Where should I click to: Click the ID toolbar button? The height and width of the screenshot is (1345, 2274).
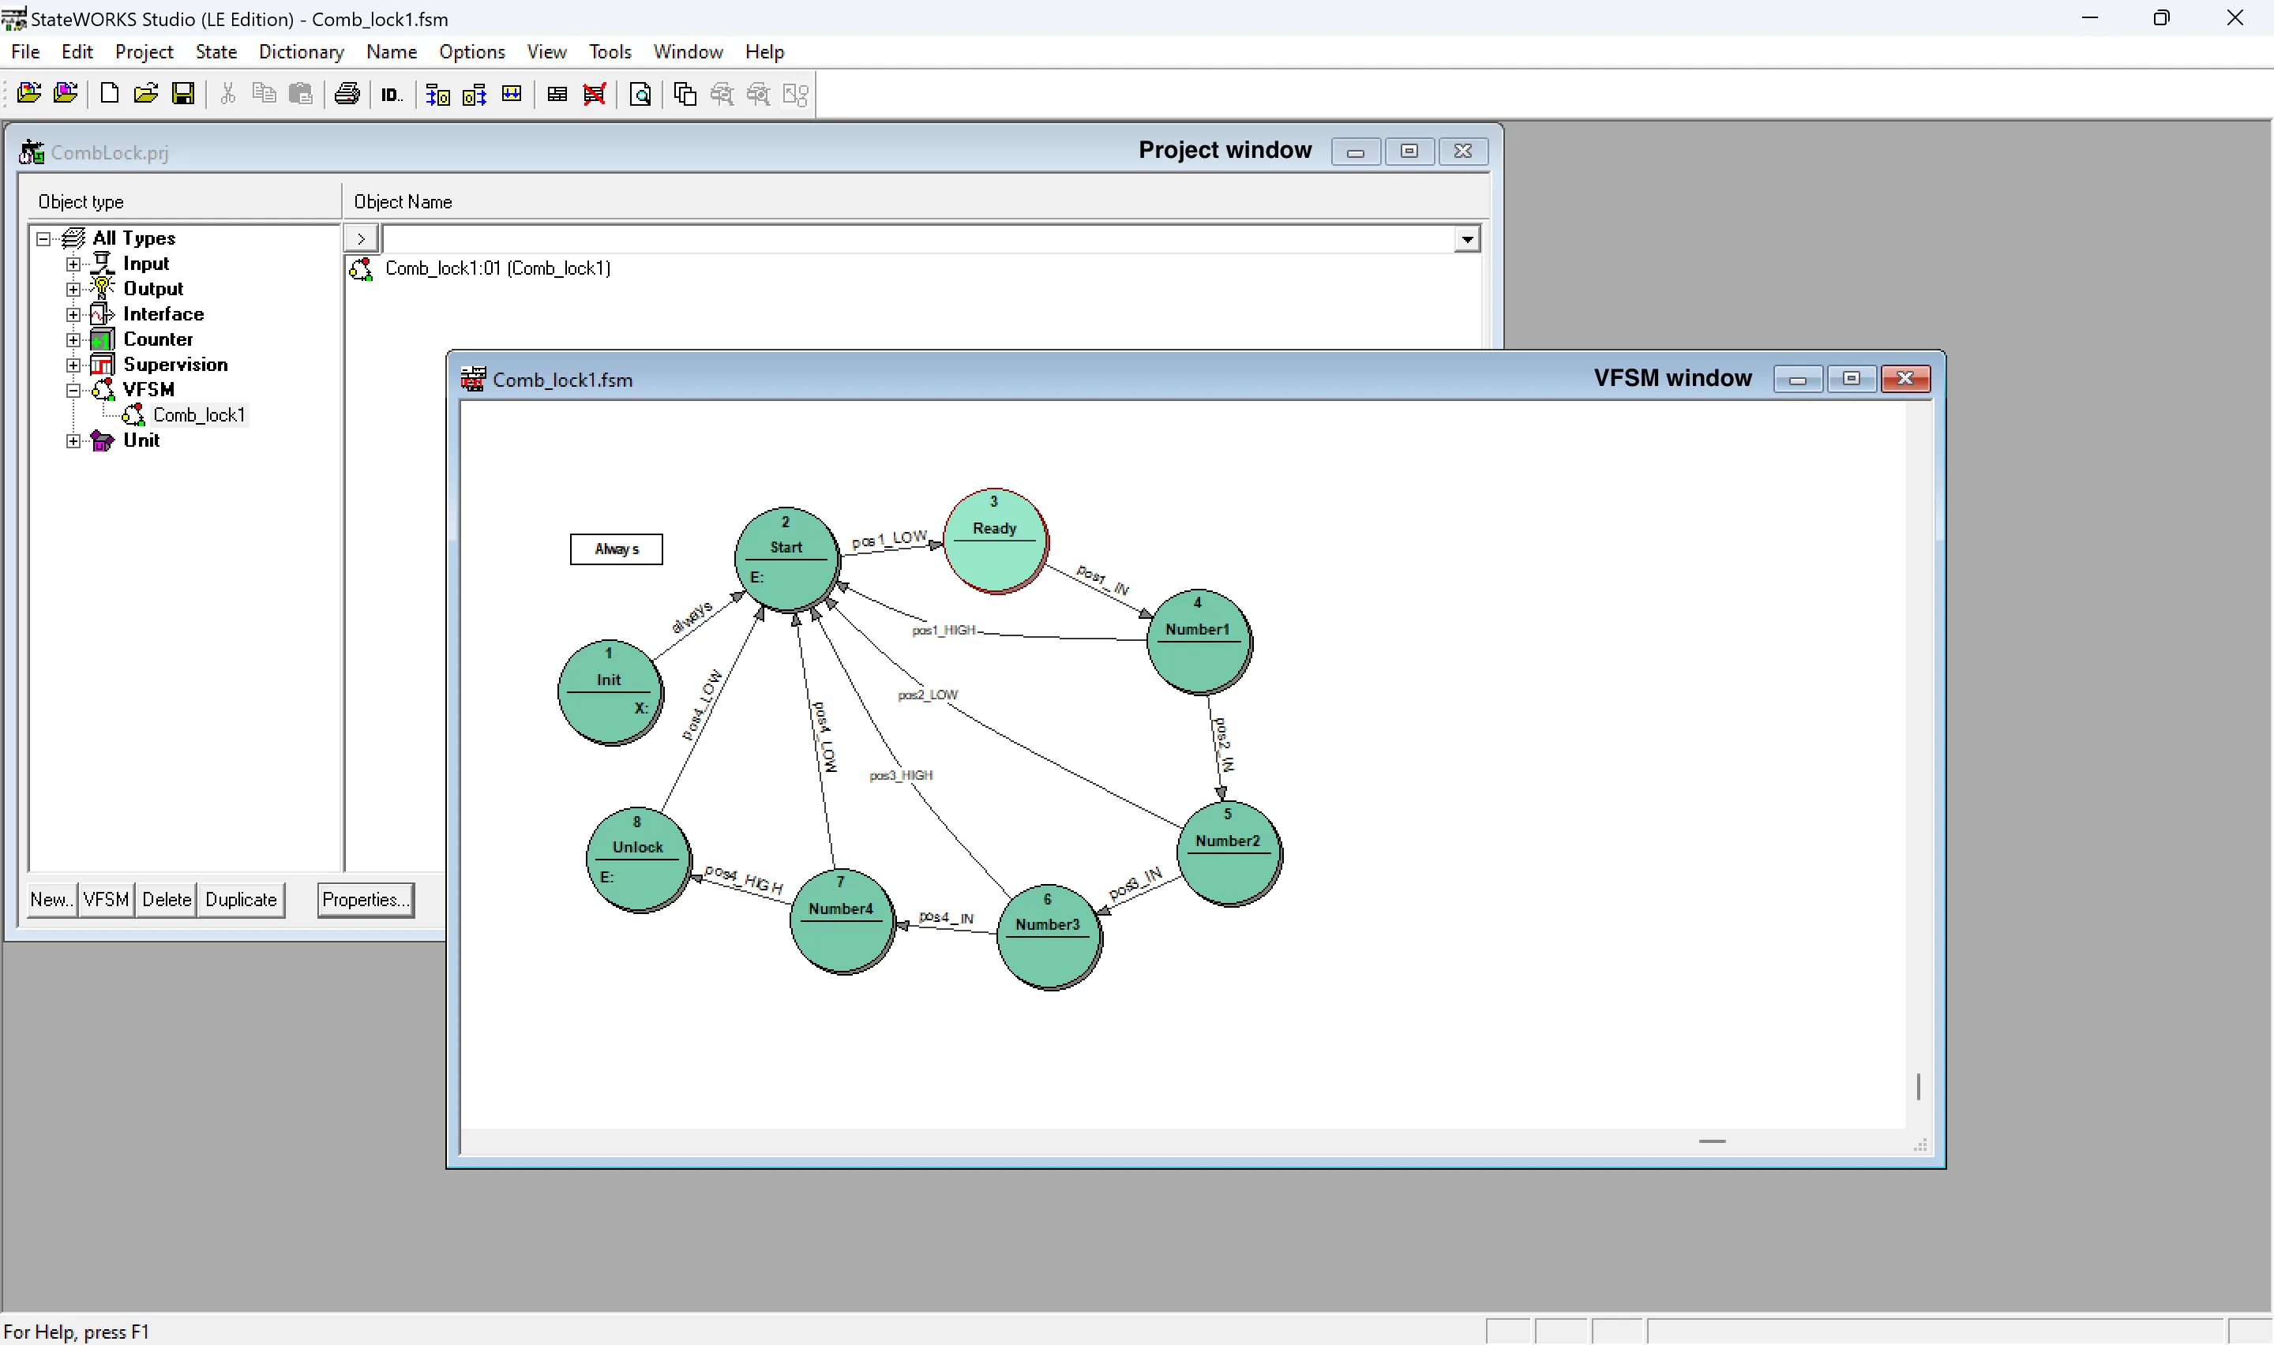point(391,94)
